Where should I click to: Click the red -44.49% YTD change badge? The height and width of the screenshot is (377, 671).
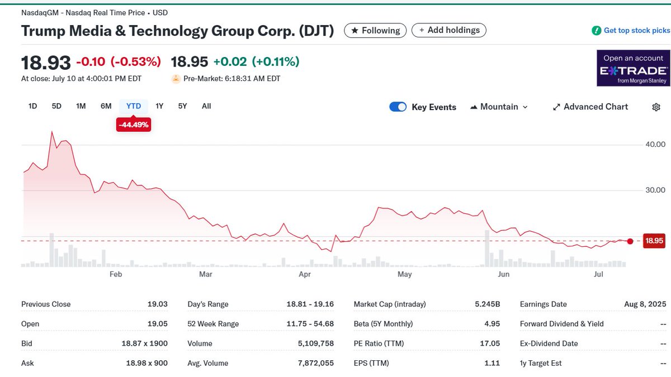tap(134, 125)
